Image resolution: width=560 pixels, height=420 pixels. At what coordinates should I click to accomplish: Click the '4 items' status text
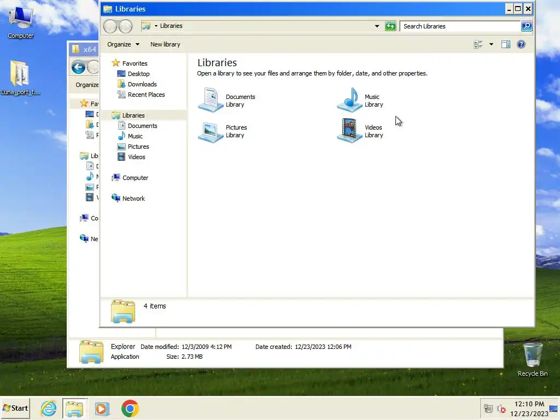click(x=155, y=306)
